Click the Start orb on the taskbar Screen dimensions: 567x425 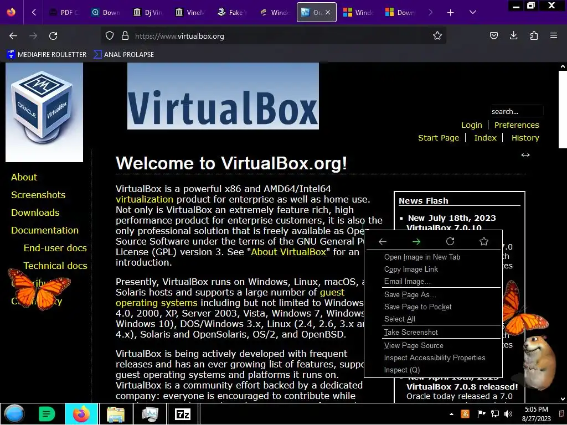(x=14, y=414)
